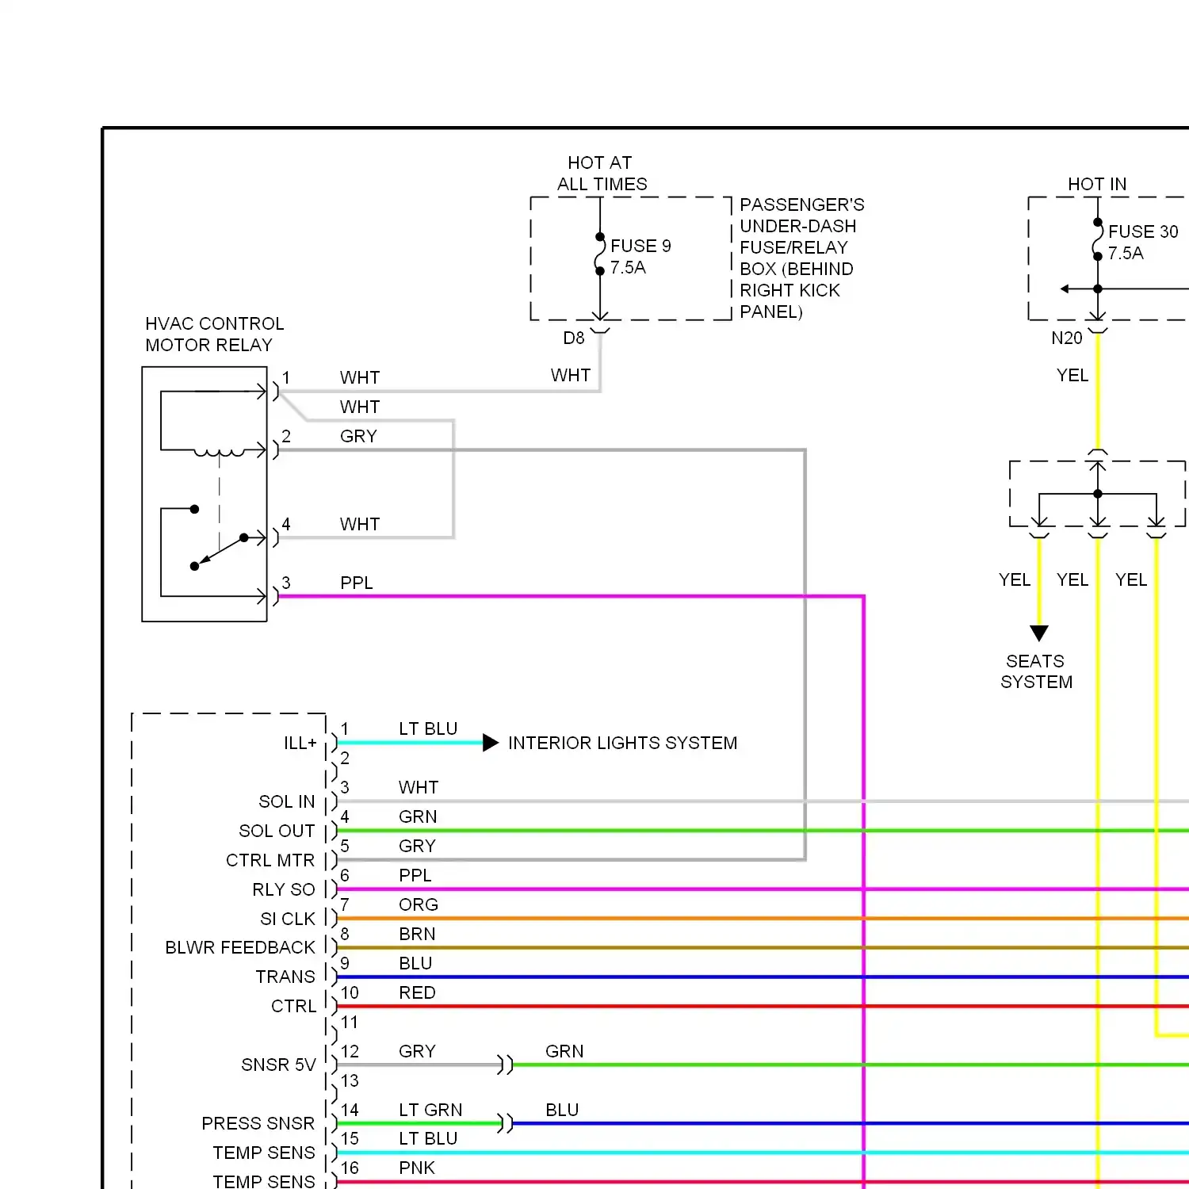Click the WHT label below connector D8
Viewport: 1189px width, 1189px height.
click(x=571, y=376)
